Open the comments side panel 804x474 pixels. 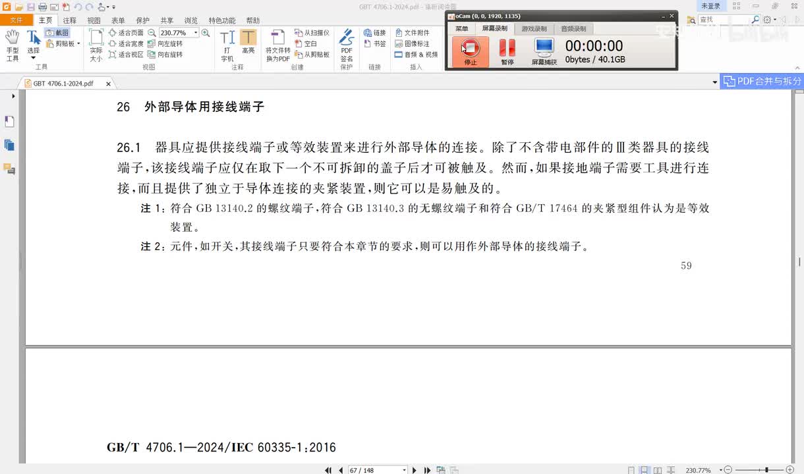click(9, 169)
